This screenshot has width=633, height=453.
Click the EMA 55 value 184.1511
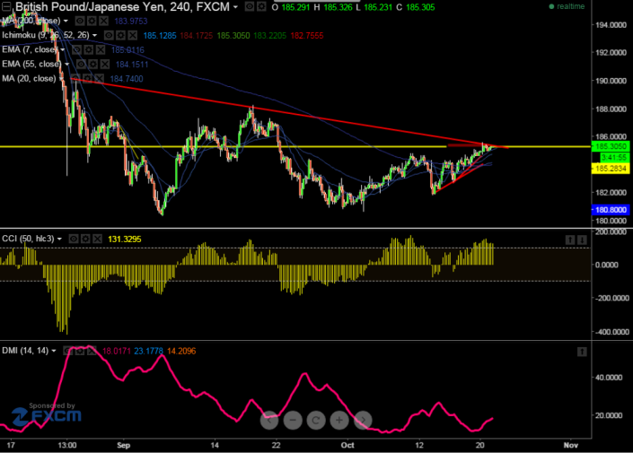(132, 65)
